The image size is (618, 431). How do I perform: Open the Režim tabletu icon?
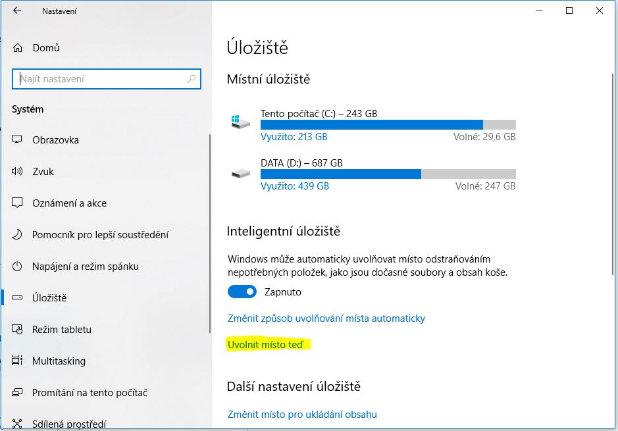pos(17,329)
